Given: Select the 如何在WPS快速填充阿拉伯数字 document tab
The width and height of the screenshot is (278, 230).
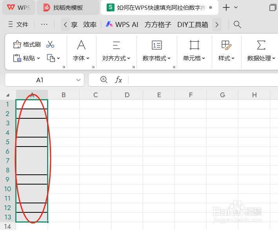Looking at the screenshot, I should (159, 7).
